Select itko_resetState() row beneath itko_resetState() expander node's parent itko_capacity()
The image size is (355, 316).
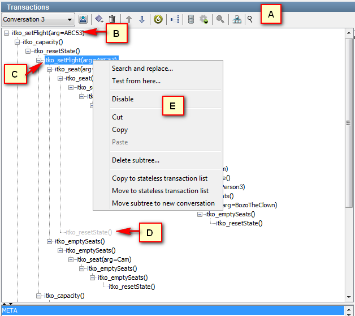pos(57,51)
